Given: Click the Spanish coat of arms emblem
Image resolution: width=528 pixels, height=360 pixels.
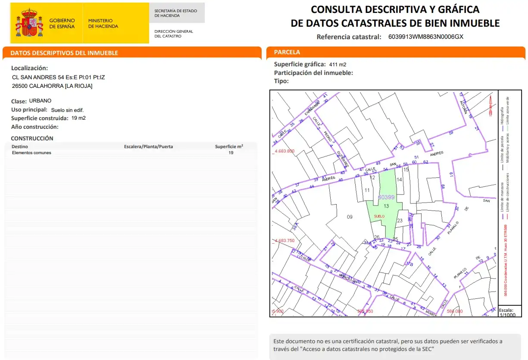Looking at the screenshot, I should click(x=29, y=23).
